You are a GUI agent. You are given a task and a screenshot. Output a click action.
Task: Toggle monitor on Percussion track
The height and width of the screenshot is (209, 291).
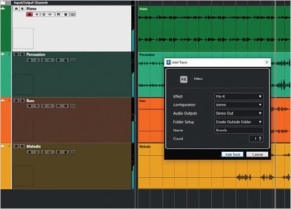[x=37, y=60]
